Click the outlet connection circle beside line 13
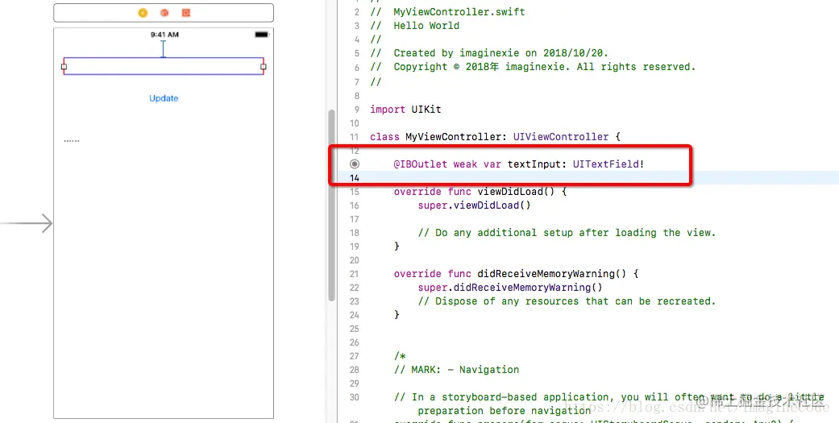Screen dimensions: 839x423 355,164
